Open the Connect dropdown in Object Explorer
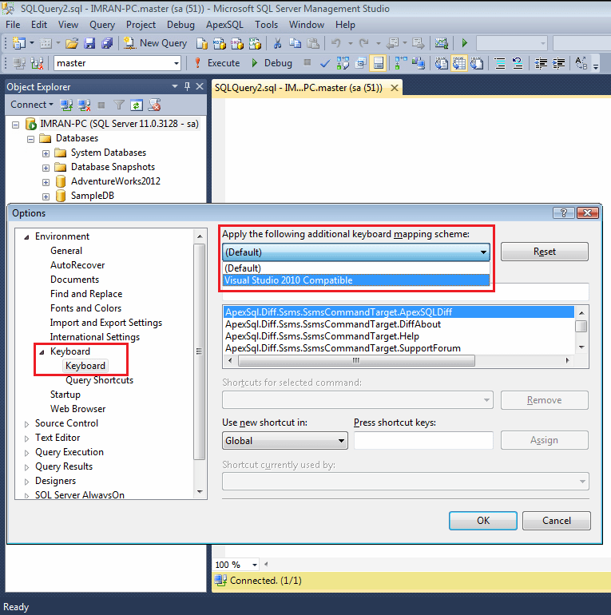 (x=32, y=105)
